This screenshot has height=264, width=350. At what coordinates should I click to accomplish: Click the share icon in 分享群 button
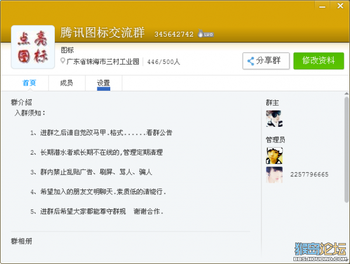click(251, 61)
